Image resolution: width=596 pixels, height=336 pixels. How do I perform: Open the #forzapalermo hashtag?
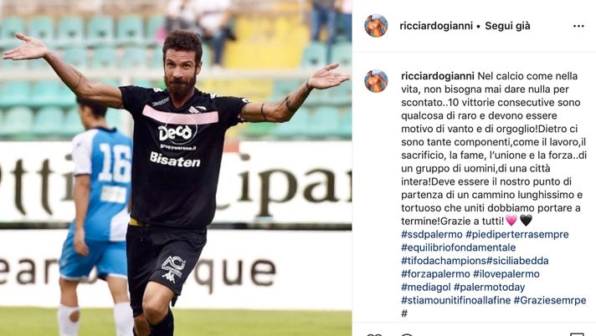click(x=435, y=274)
